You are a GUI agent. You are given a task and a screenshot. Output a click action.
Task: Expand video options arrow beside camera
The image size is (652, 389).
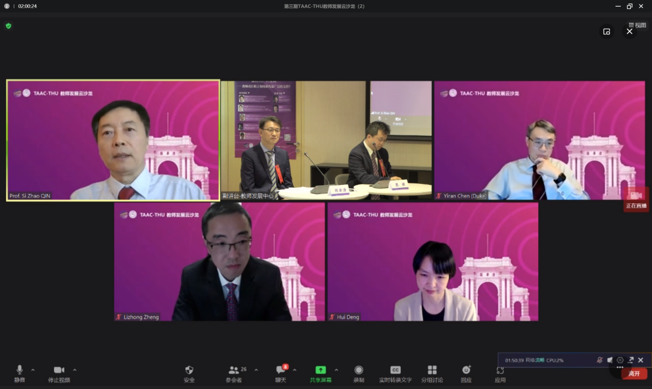pos(75,370)
